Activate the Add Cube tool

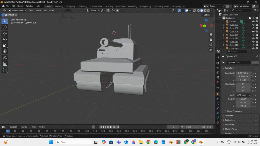[x=5, y=70]
